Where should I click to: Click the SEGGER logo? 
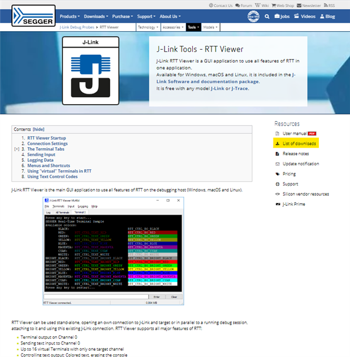pyautogui.click(x=33, y=15)
